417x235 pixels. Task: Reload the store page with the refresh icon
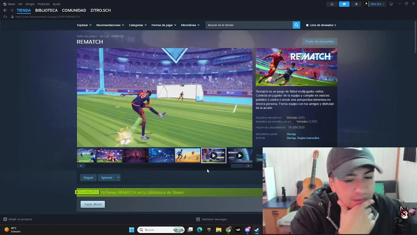tap(5, 17)
